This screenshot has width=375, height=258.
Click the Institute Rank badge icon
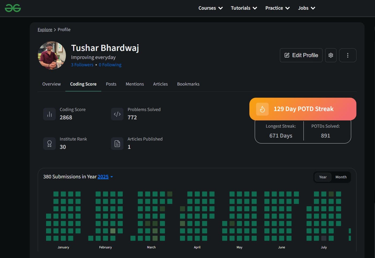[x=50, y=144]
